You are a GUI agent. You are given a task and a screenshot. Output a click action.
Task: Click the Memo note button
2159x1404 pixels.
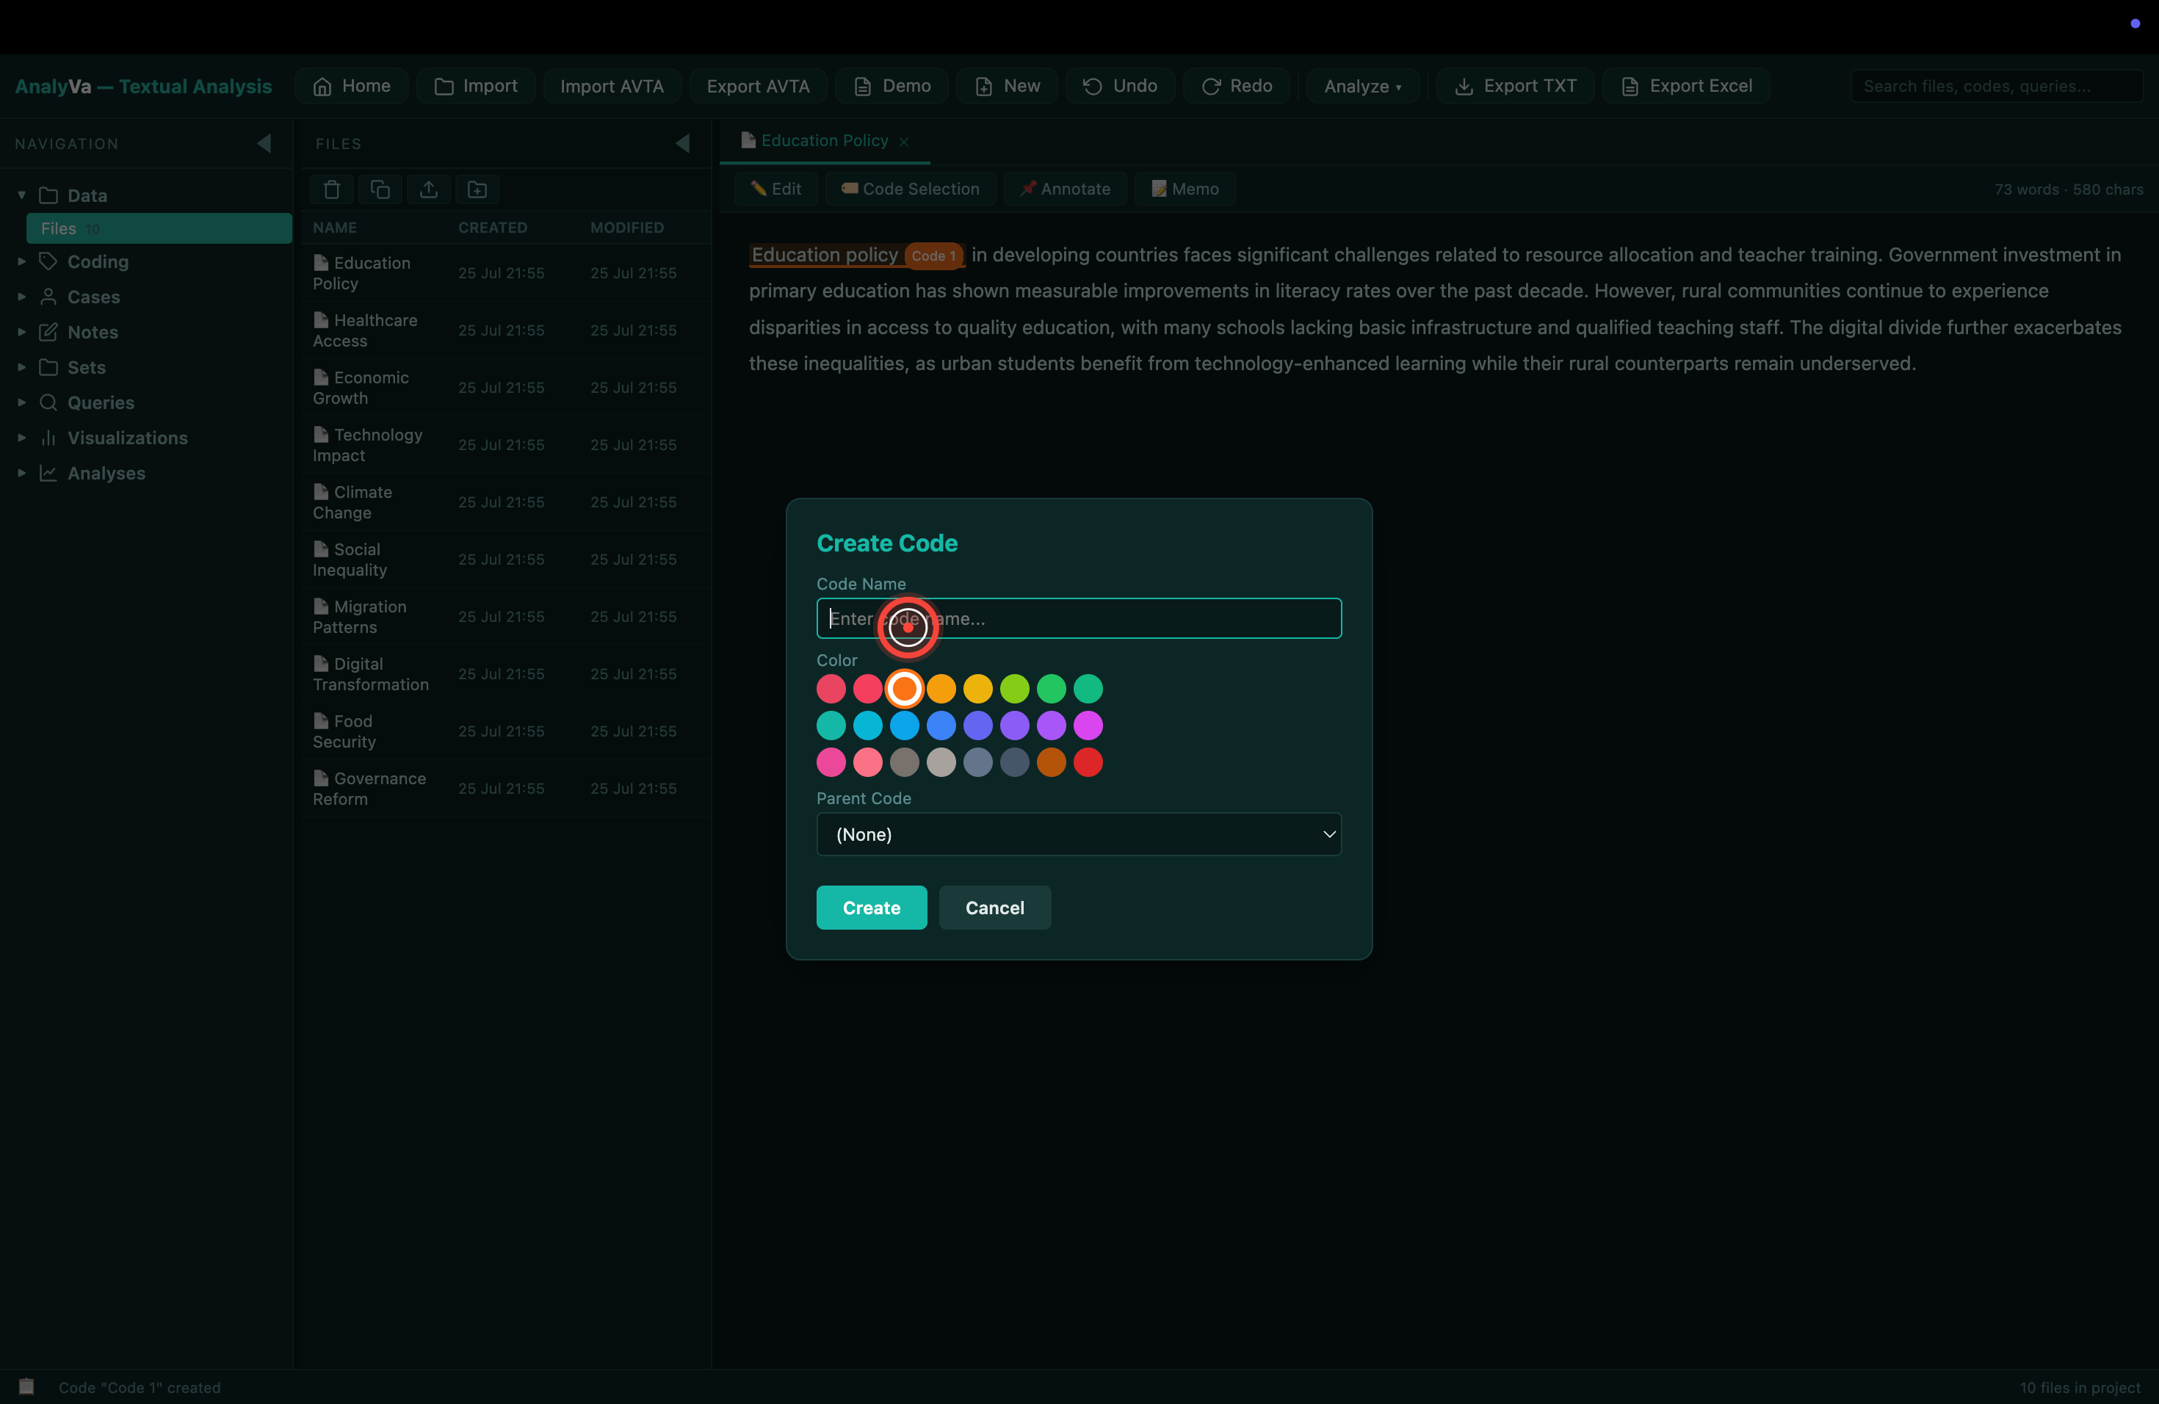point(1185,189)
